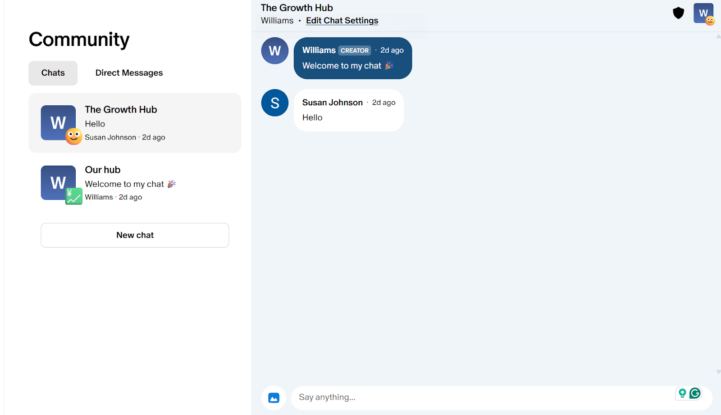This screenshot has height=415, width=721.
Task: Click the W profile avatar in header
Action: click(x=703, y=14)
